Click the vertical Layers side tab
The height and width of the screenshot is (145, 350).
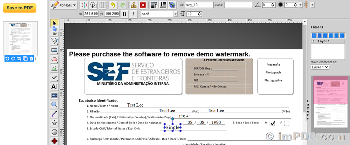click(308, 109)
